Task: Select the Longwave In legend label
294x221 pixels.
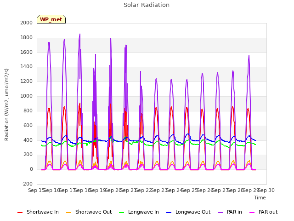Action: 143,212
